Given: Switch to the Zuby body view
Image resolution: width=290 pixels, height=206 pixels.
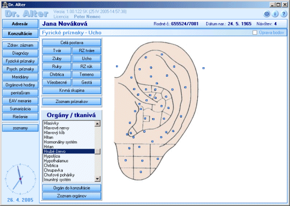Looking at the screenshot, I should click(x=57, y=58).
